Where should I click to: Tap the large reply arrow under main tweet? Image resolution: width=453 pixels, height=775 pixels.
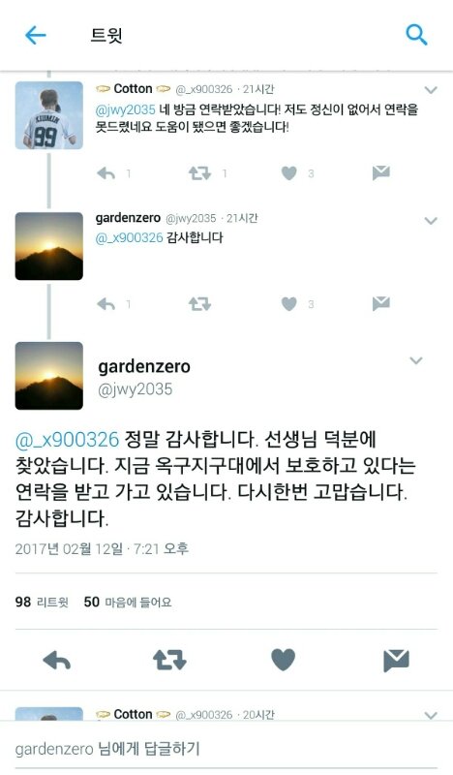point(57,661)
